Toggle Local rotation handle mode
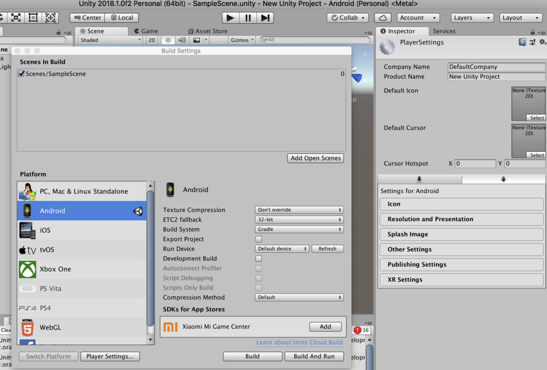 click(x=122, y=18)
